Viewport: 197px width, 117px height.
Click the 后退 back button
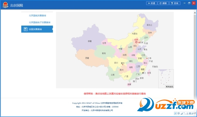[152, 3]
